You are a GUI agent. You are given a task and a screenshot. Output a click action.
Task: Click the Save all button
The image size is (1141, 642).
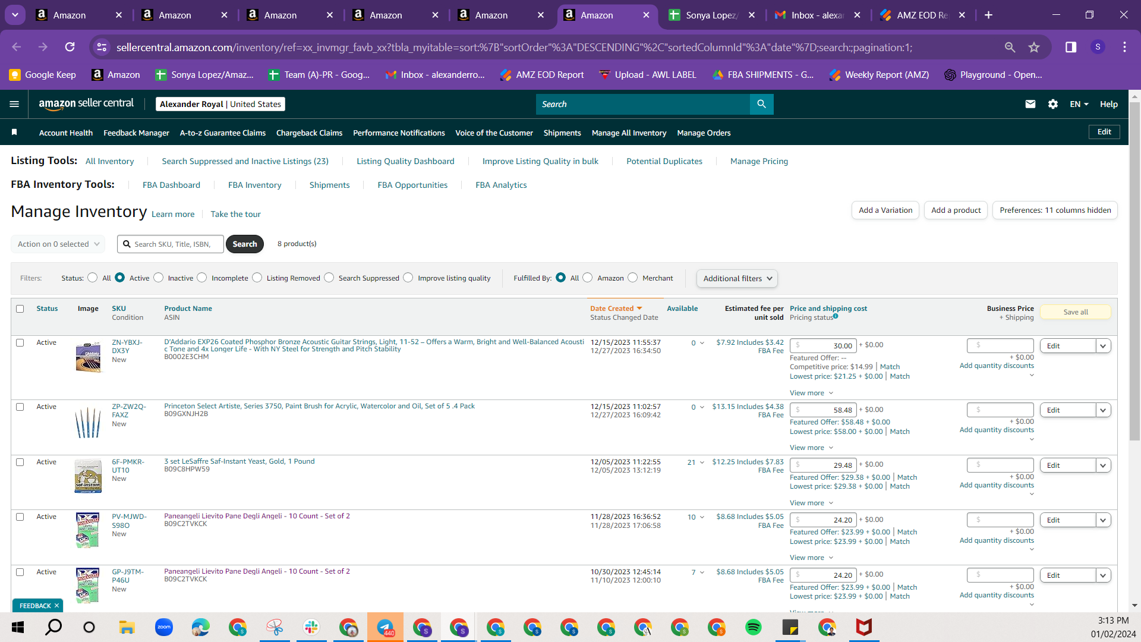[1076, 312]
